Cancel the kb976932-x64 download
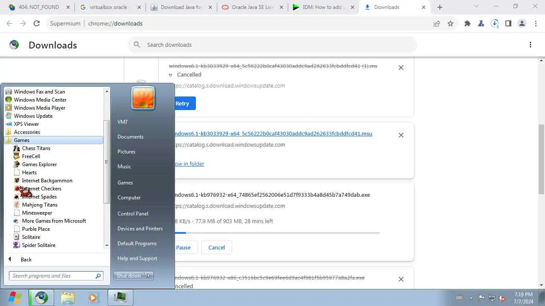 coord(216,247)
